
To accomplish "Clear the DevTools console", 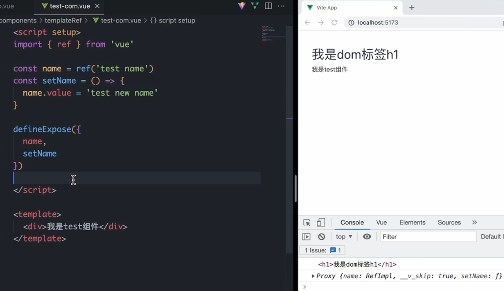I will coord(321,236).
